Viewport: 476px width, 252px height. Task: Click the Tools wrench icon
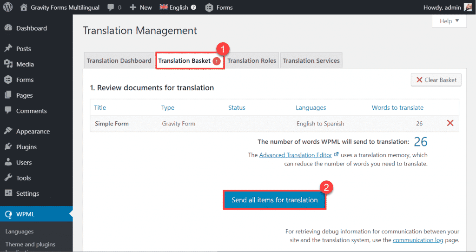click(8, 177)
